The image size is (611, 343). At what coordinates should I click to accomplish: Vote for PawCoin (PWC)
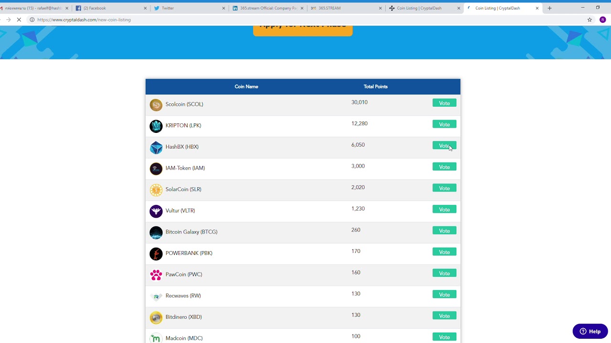(444, 273)
